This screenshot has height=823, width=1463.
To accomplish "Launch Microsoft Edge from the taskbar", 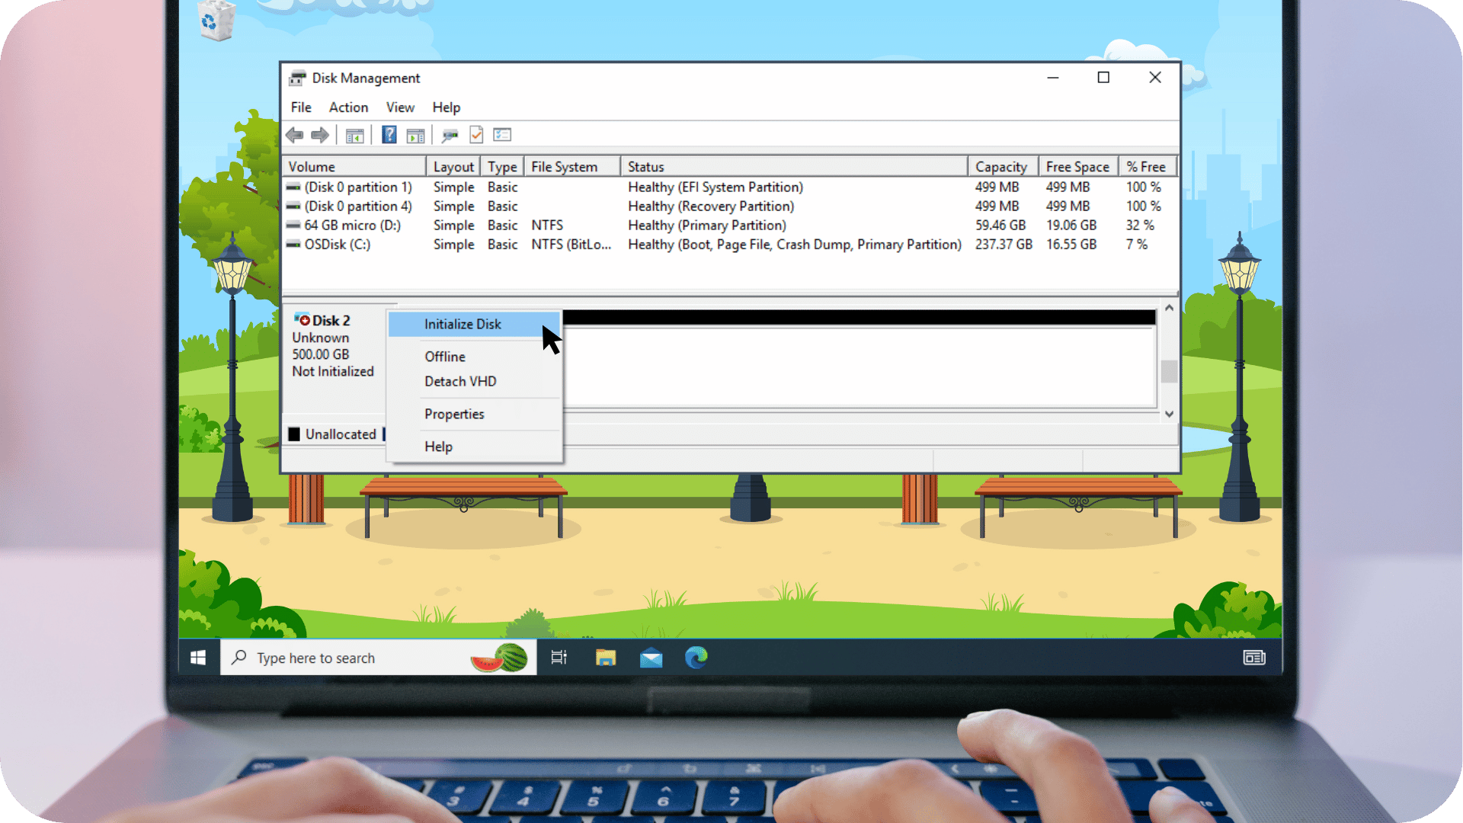I will tap(696, 658).
